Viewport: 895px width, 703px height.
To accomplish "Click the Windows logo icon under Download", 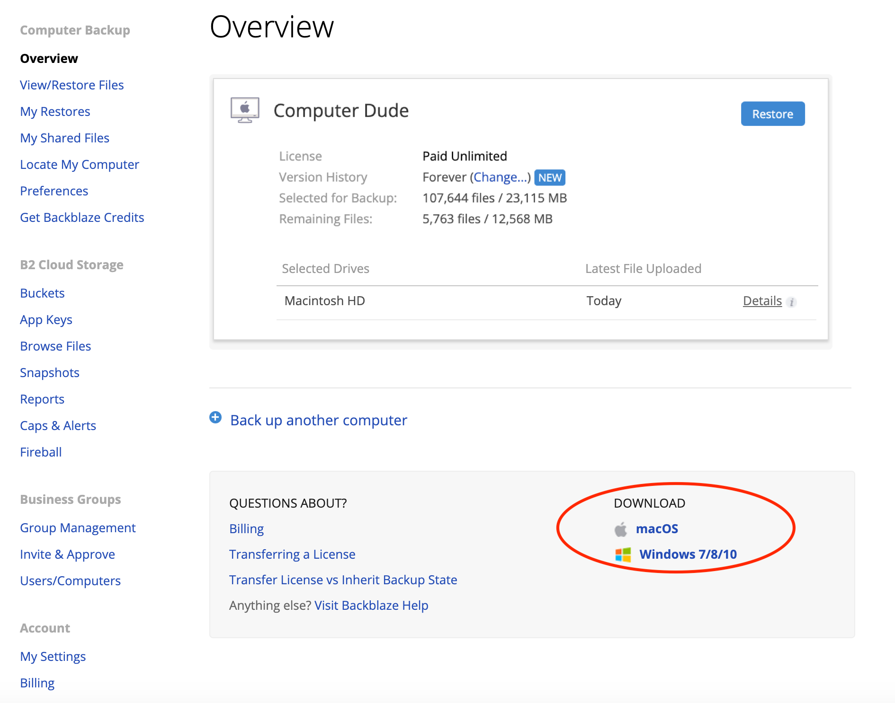I will (623, 554).
